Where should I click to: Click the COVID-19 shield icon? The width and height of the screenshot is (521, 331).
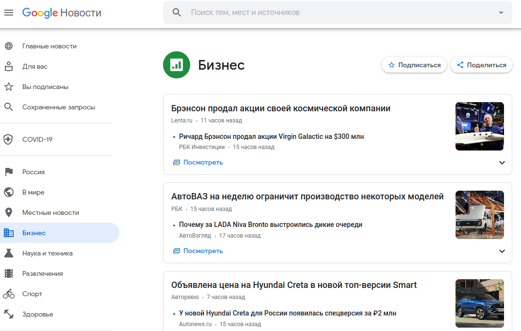pyautogui.click(x=8, y=139)
